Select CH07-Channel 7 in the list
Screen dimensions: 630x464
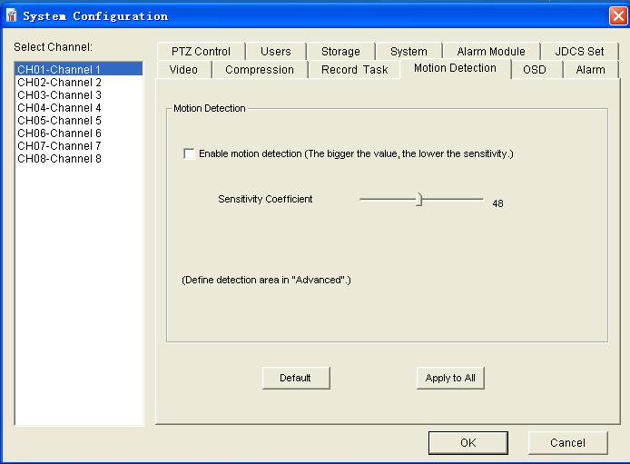coord(79,146)
